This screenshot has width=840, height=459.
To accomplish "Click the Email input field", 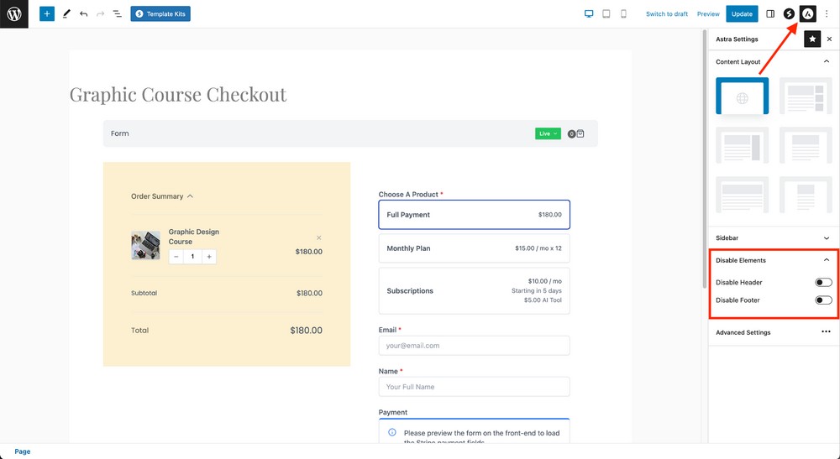I will pos(474,346).
